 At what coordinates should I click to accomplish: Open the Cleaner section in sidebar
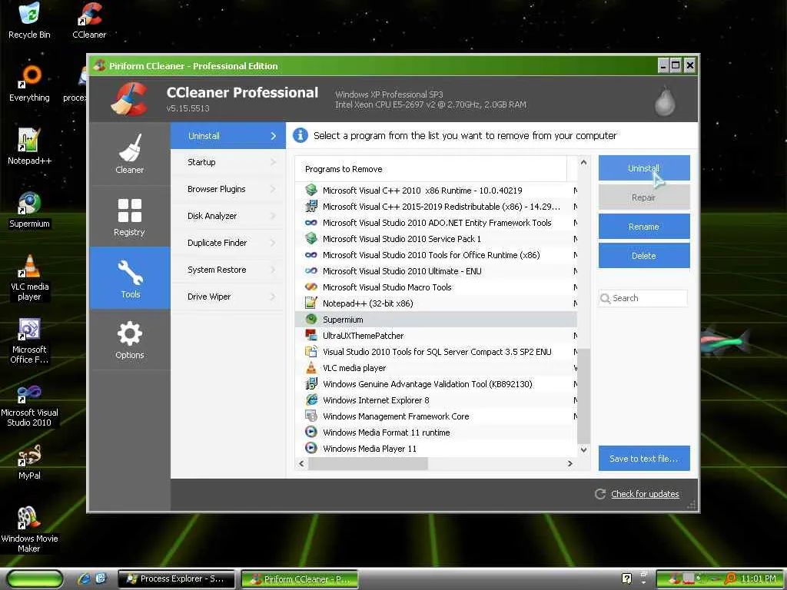click(x=129, y=154)
